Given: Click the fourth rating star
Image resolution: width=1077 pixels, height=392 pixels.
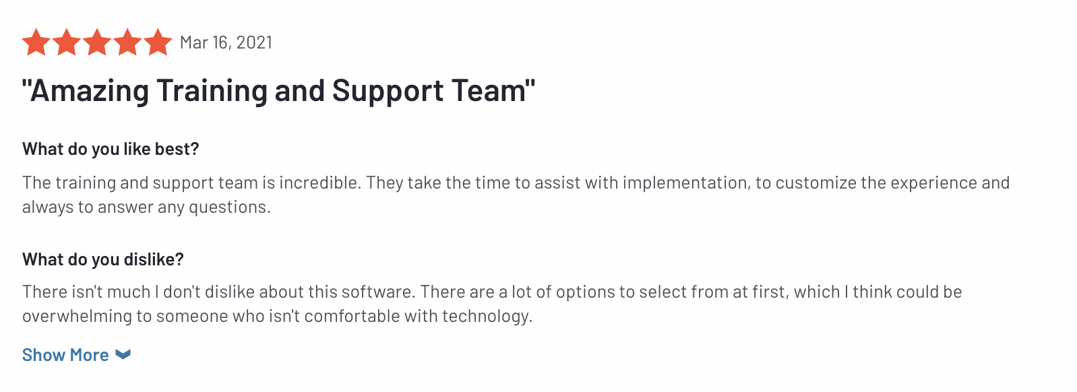Looking at the screenshot, I should [127, 42].
